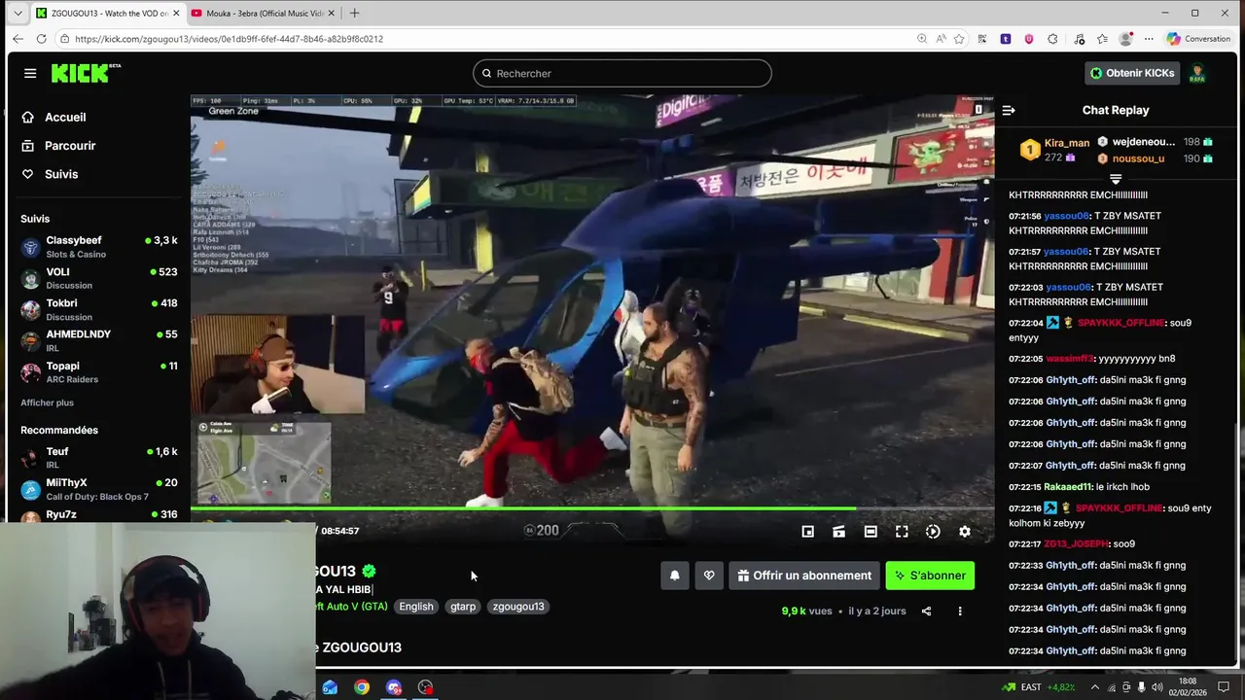
Task: Click the broken-heart unfollow button
Action: pos(709,576)
